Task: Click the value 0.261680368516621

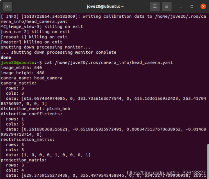Action: [46, 129]
